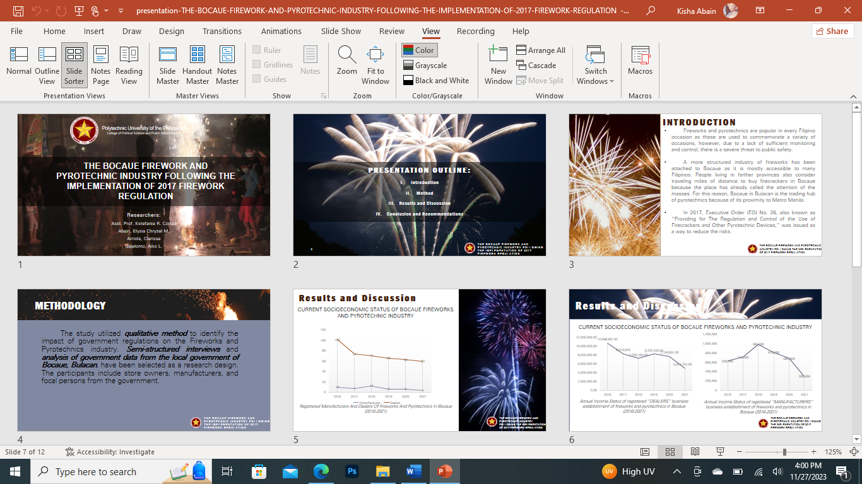Open the Slide Show tab

[x=341, y=31]
